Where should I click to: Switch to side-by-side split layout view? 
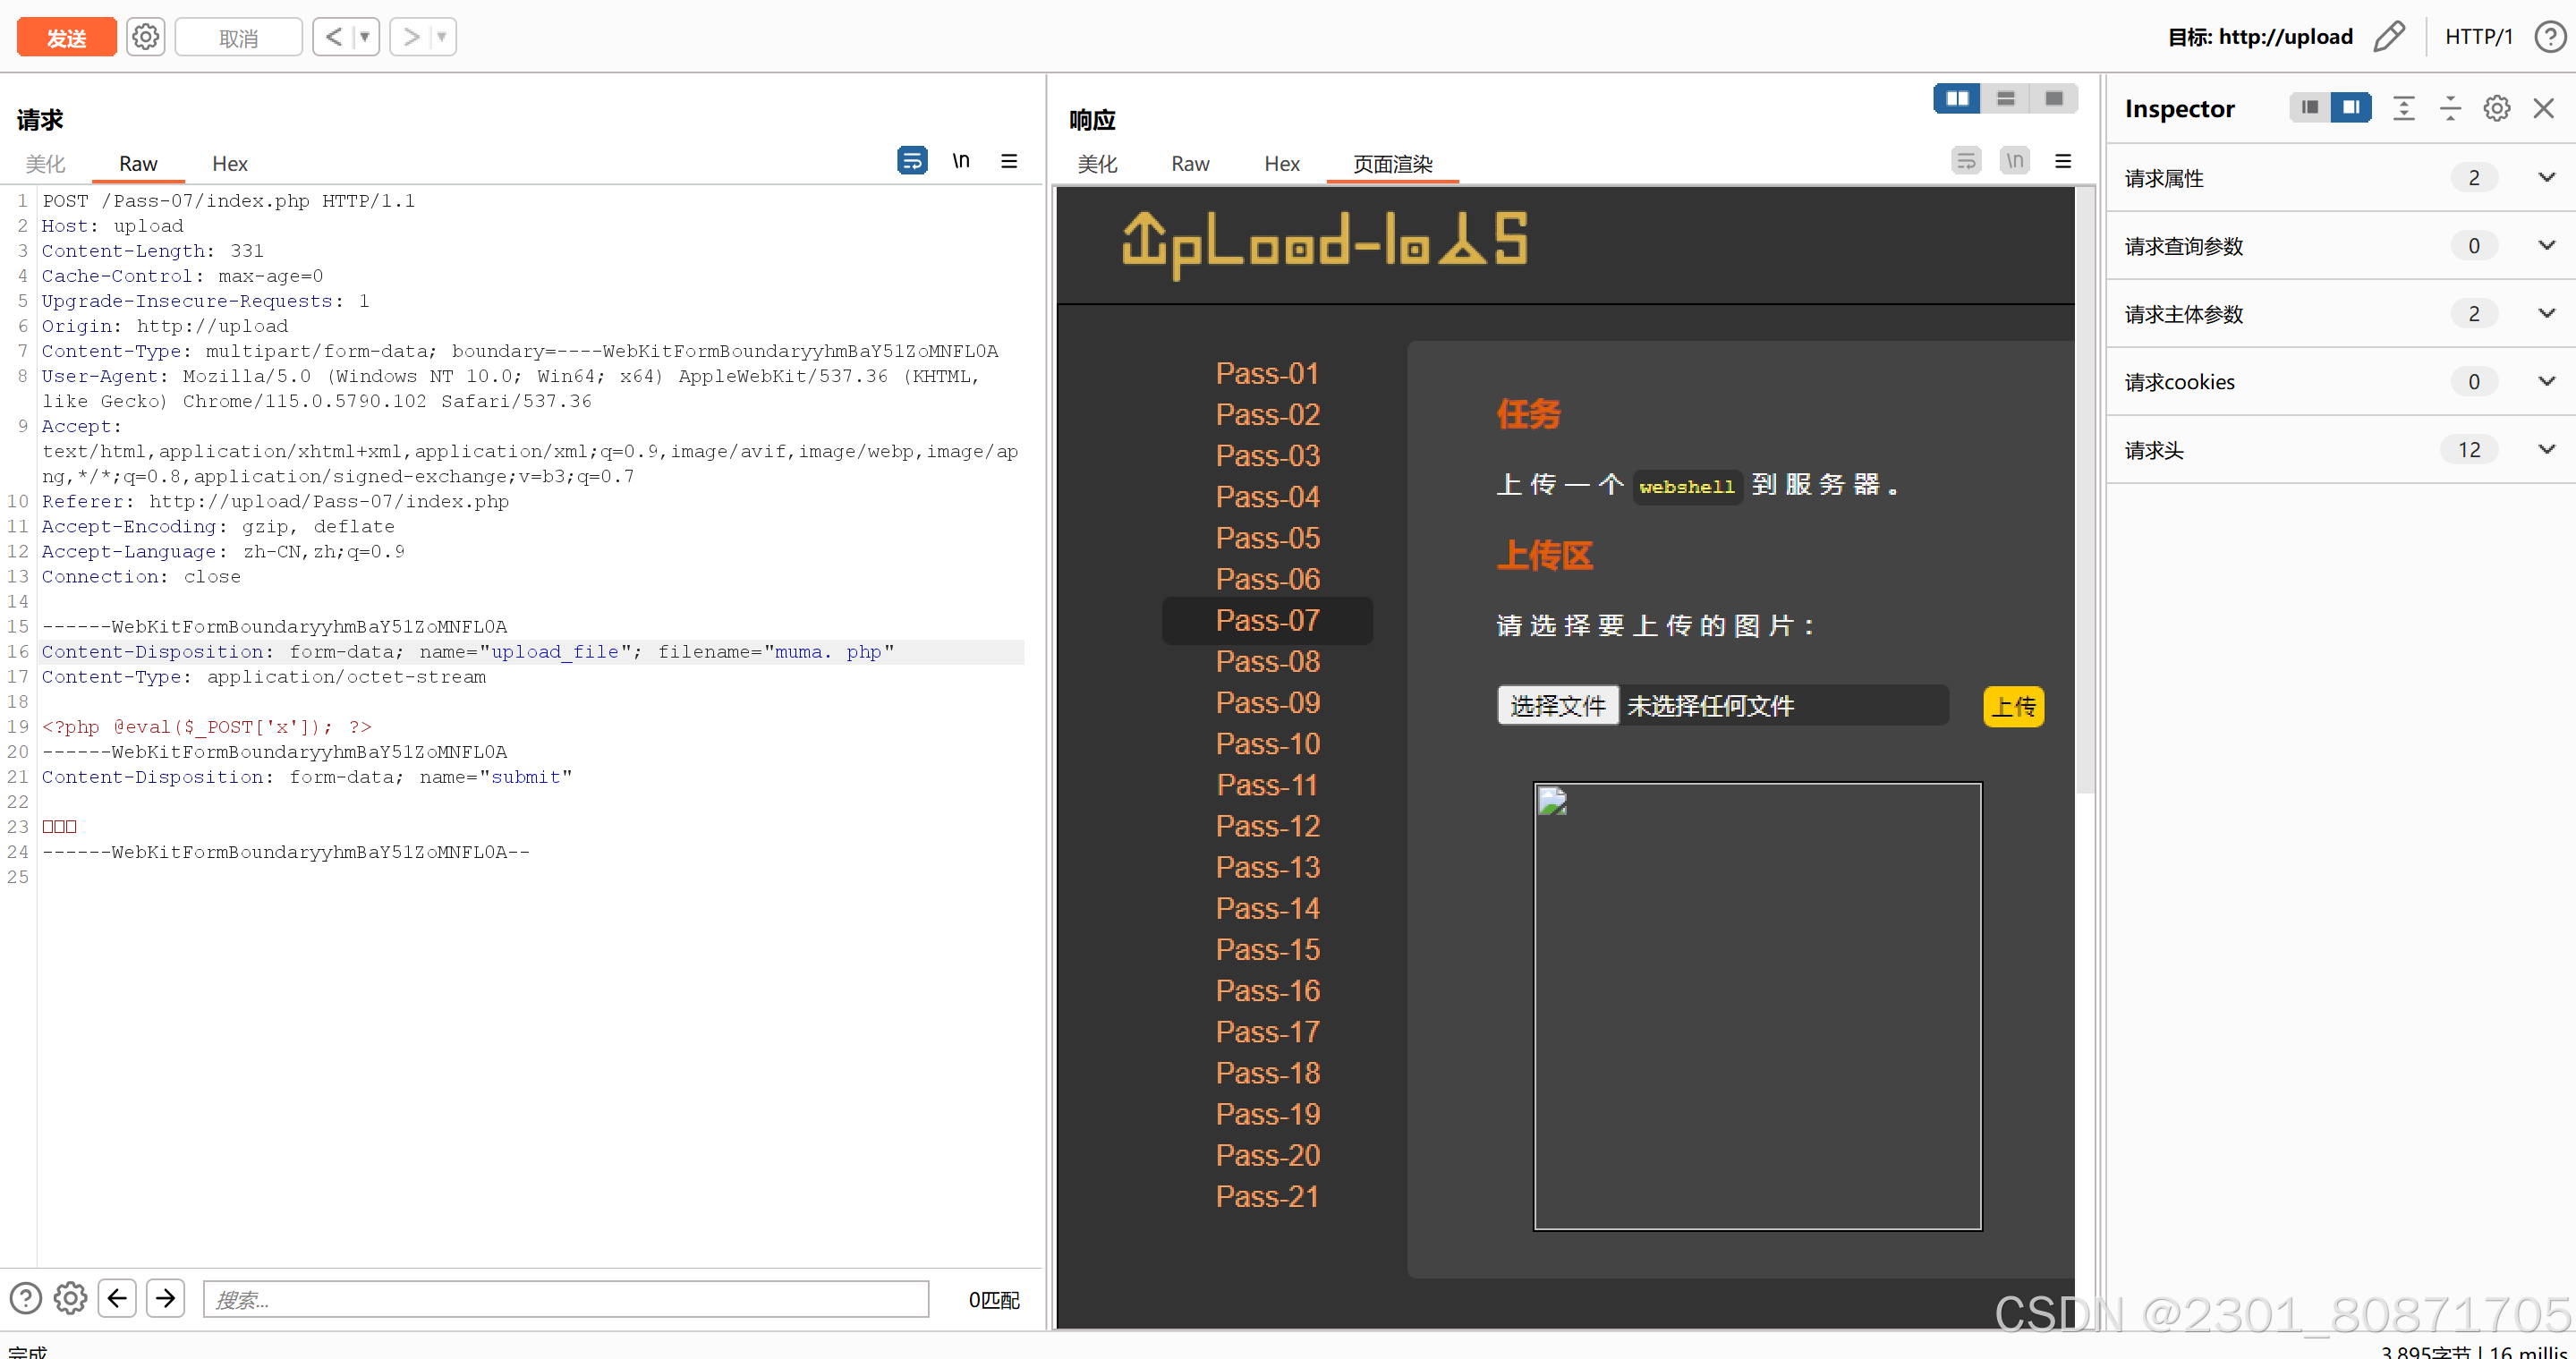click(1957, 98)
